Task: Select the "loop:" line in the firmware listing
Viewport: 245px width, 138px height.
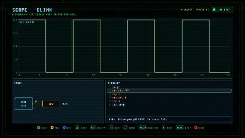Action: tap(116, 87)
